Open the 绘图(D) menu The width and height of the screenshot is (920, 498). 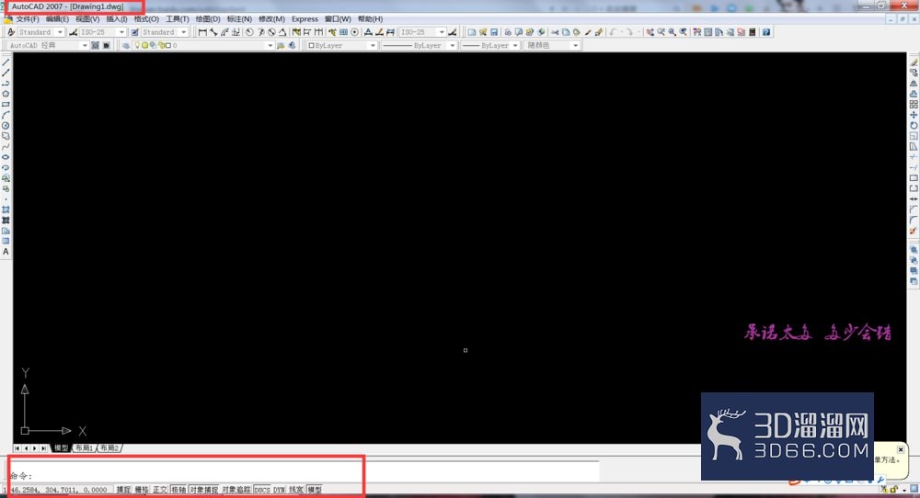click(x=208, y=19)
